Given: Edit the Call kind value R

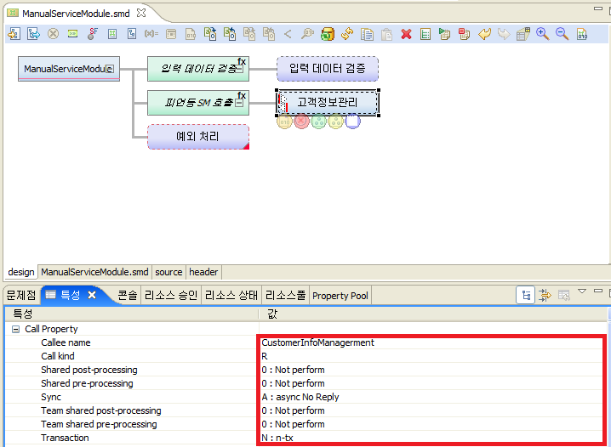Looking at the screenshot, I should click(265, 356).
